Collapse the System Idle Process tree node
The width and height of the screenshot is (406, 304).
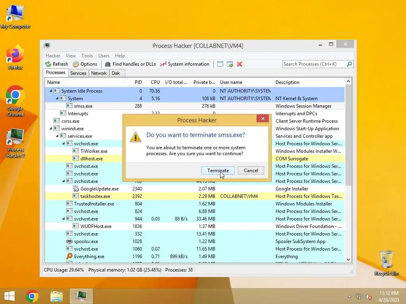coord(51,91)
